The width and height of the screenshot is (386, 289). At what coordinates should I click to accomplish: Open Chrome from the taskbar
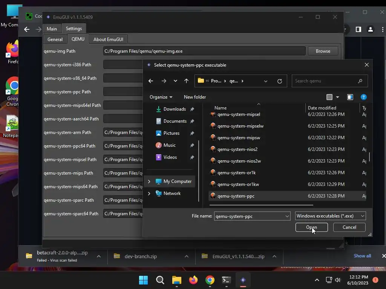coord(210,280)
